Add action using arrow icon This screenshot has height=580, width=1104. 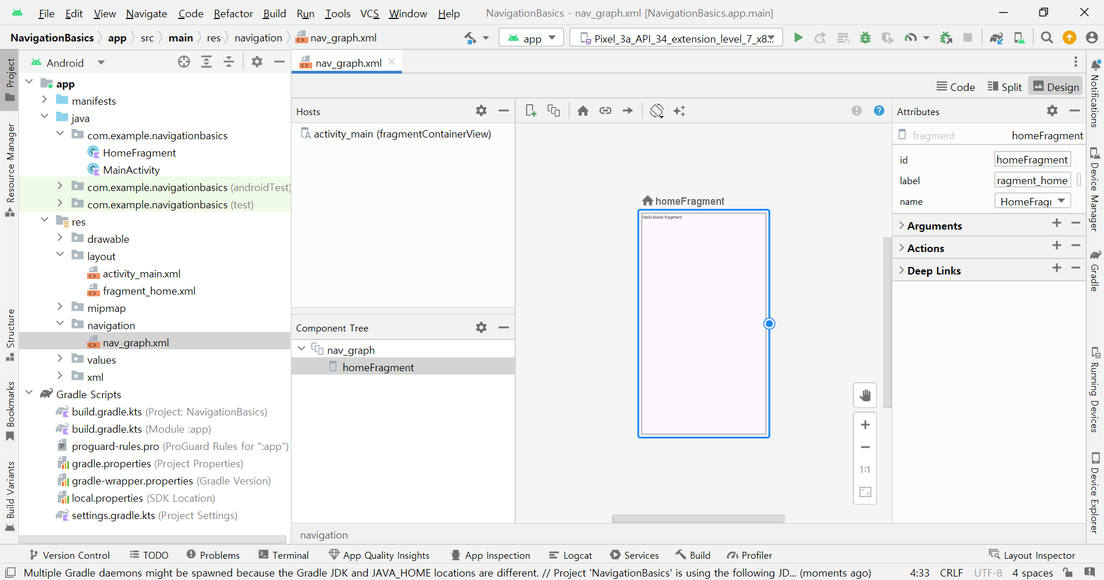[x=628, y=110]
